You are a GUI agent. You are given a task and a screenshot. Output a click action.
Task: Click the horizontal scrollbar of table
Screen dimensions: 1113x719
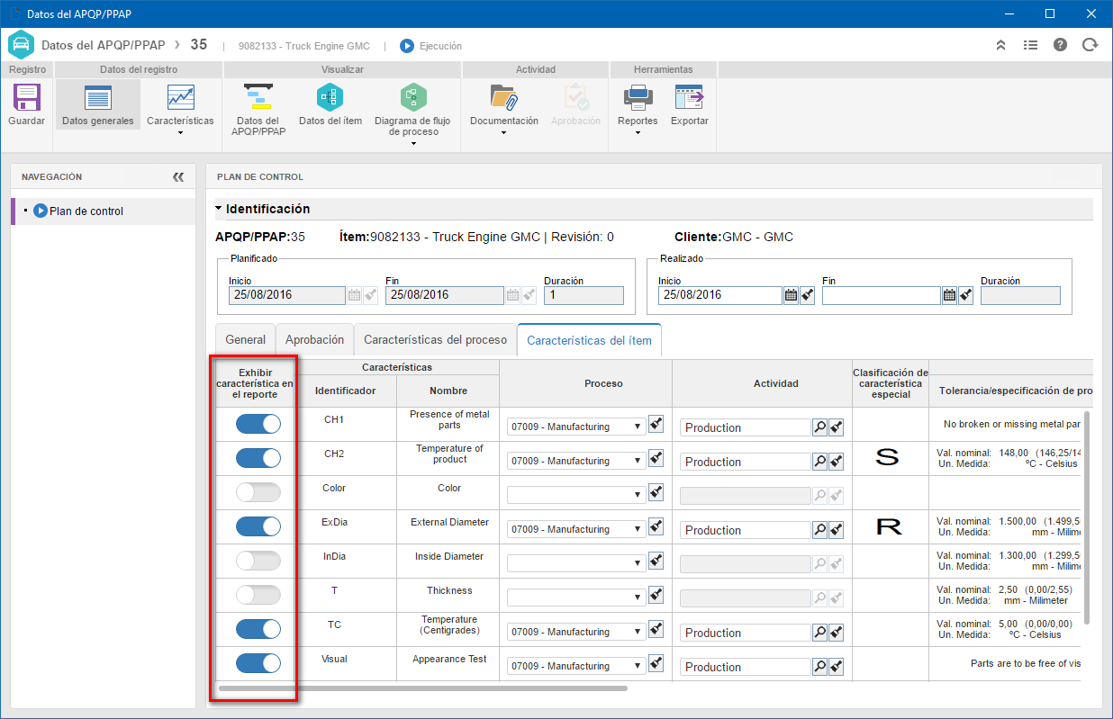[422, 688]
